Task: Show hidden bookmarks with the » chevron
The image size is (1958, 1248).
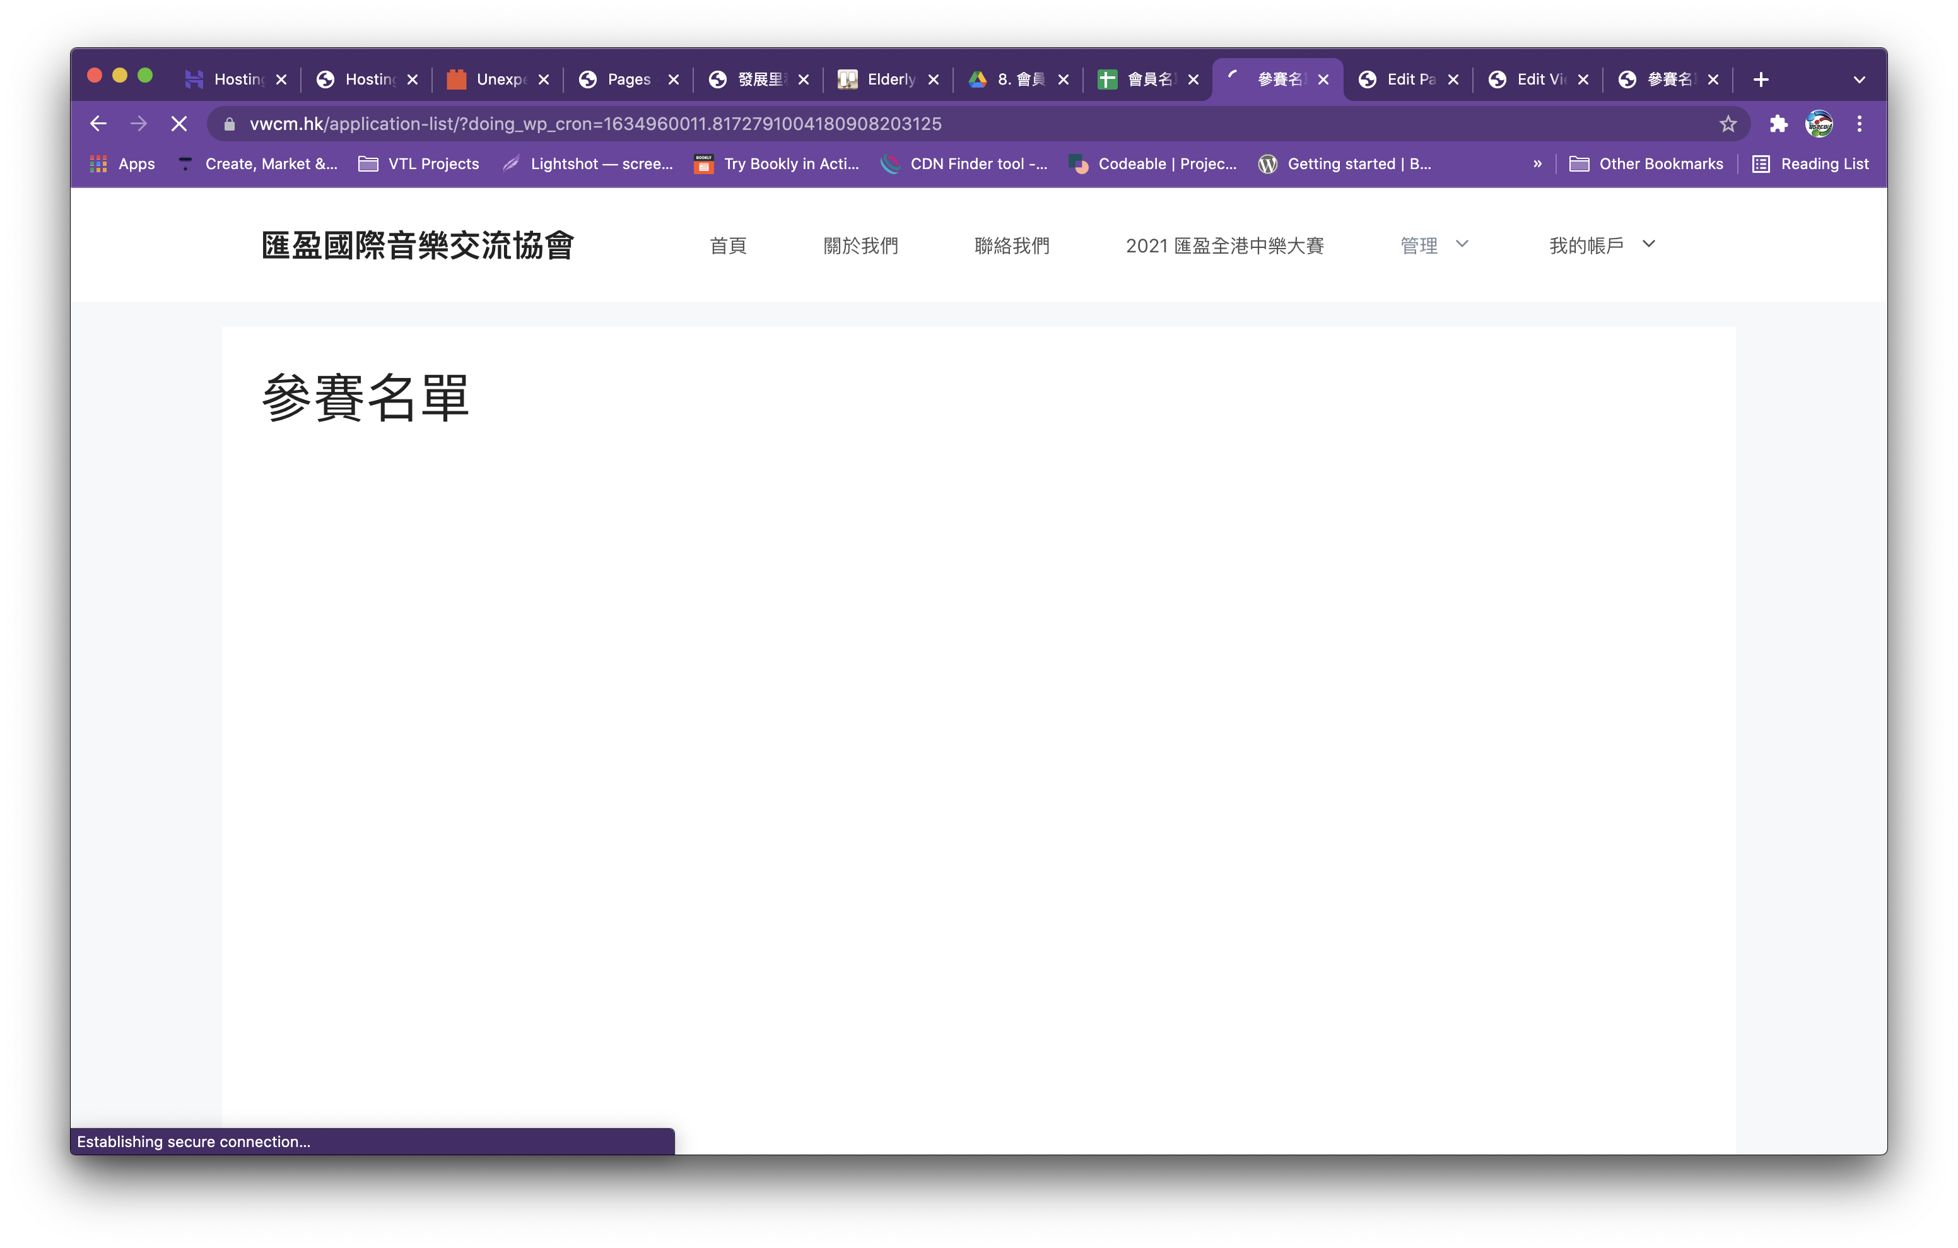Action: point(1537,163)
